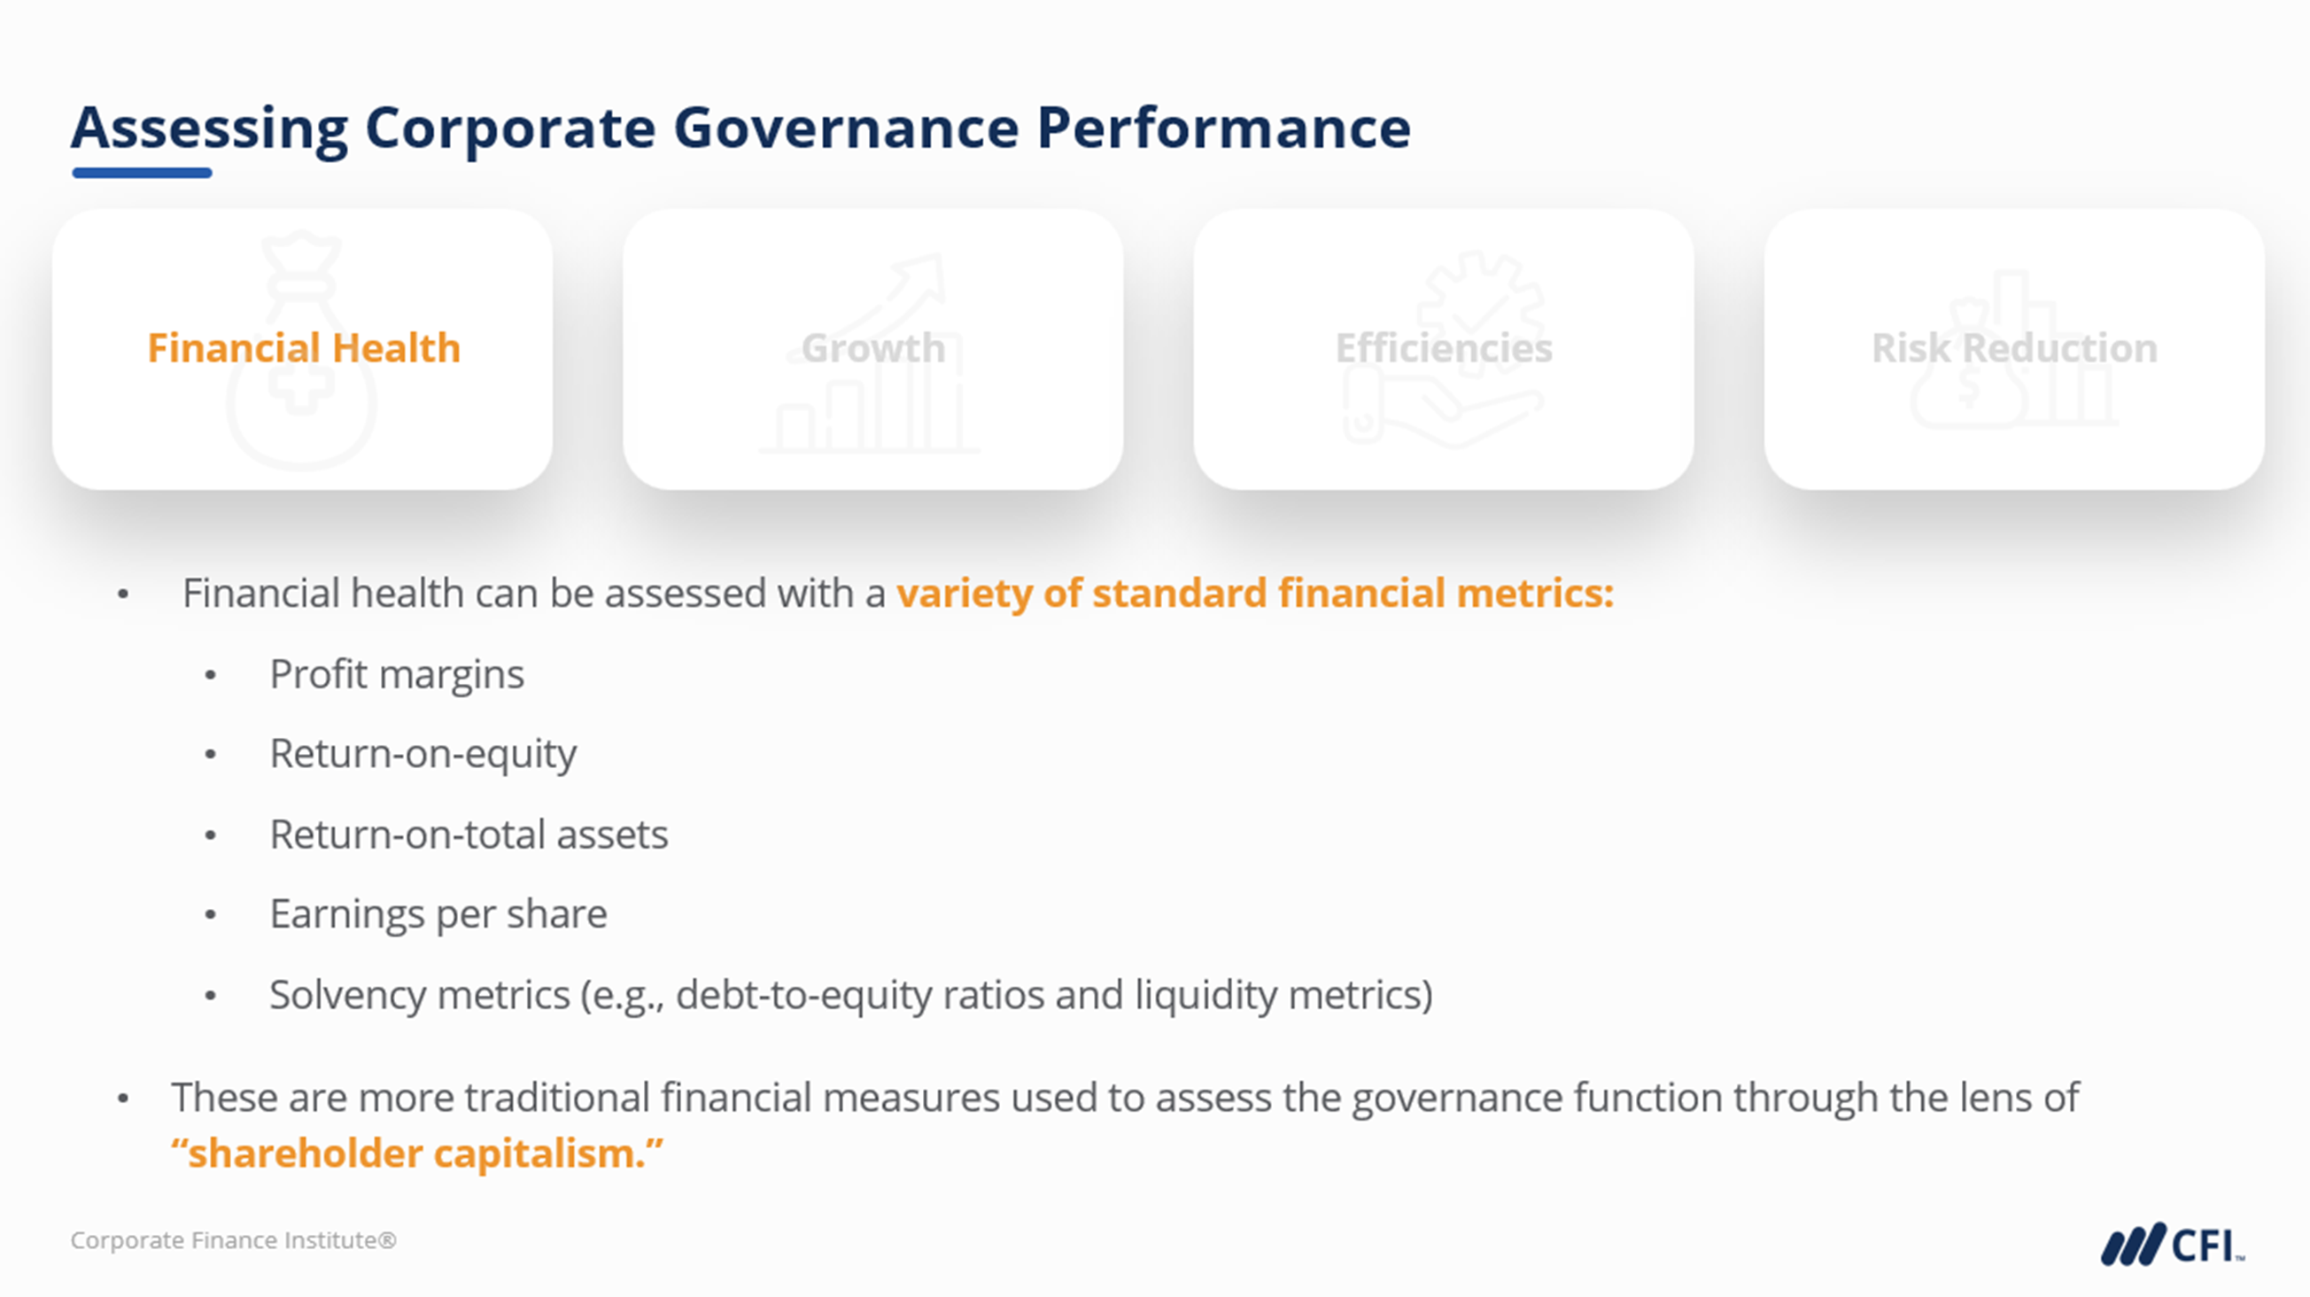Pick the Return-on-total assets bullet

(468, 835)
